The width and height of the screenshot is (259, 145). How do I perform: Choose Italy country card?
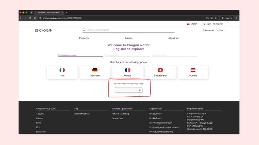(62, 72)
